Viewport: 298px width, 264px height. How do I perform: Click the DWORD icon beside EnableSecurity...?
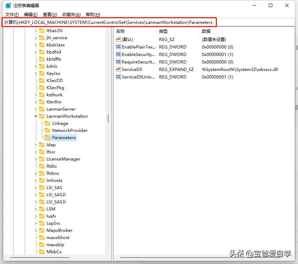point(118,54)
